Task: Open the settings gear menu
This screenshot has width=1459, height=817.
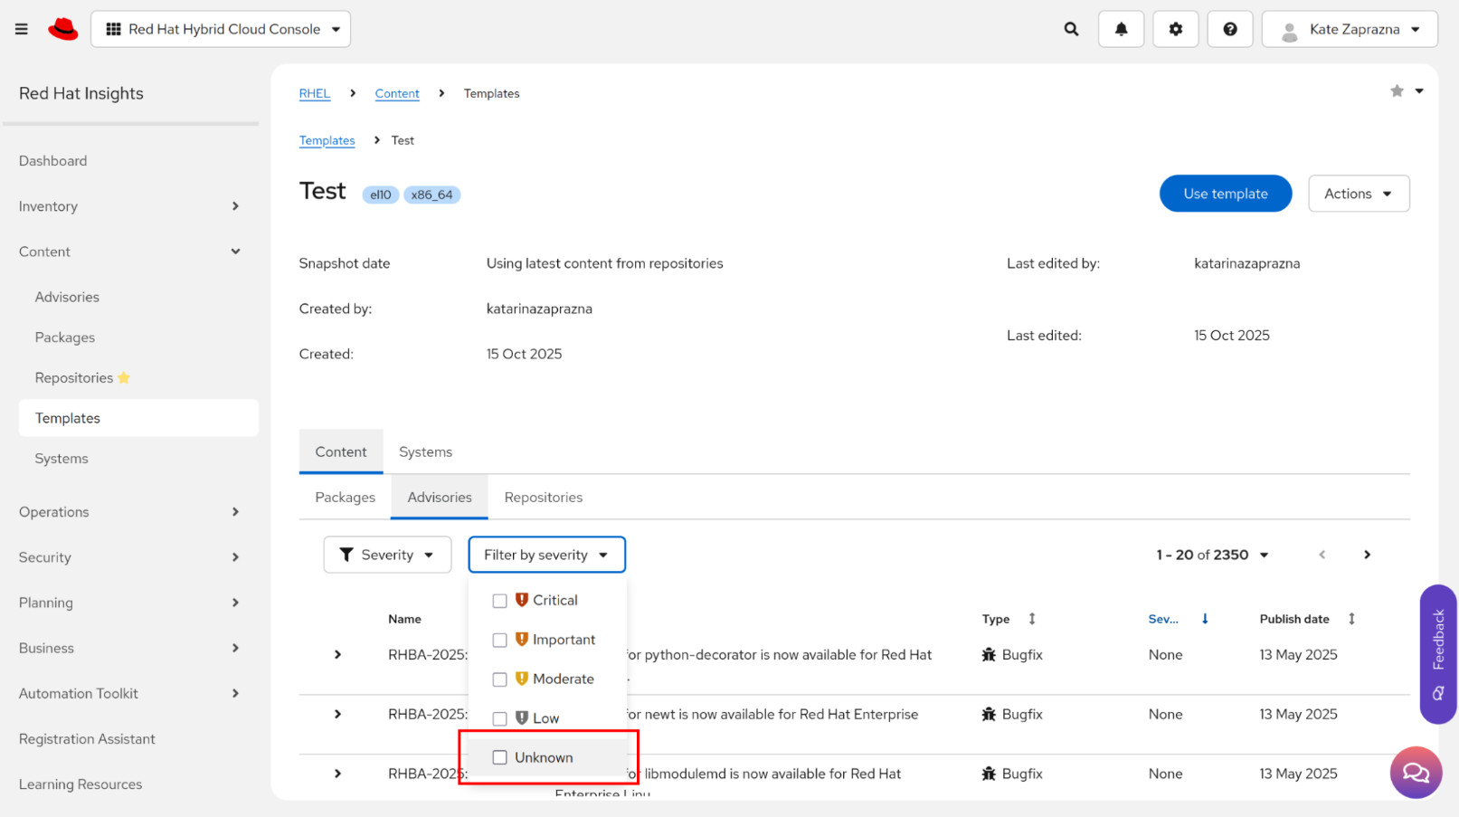Action: click(1175, 29)
